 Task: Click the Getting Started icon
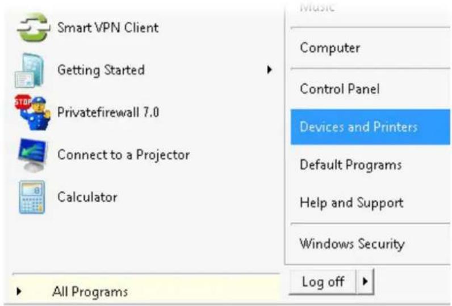click(x=30, y=70)
